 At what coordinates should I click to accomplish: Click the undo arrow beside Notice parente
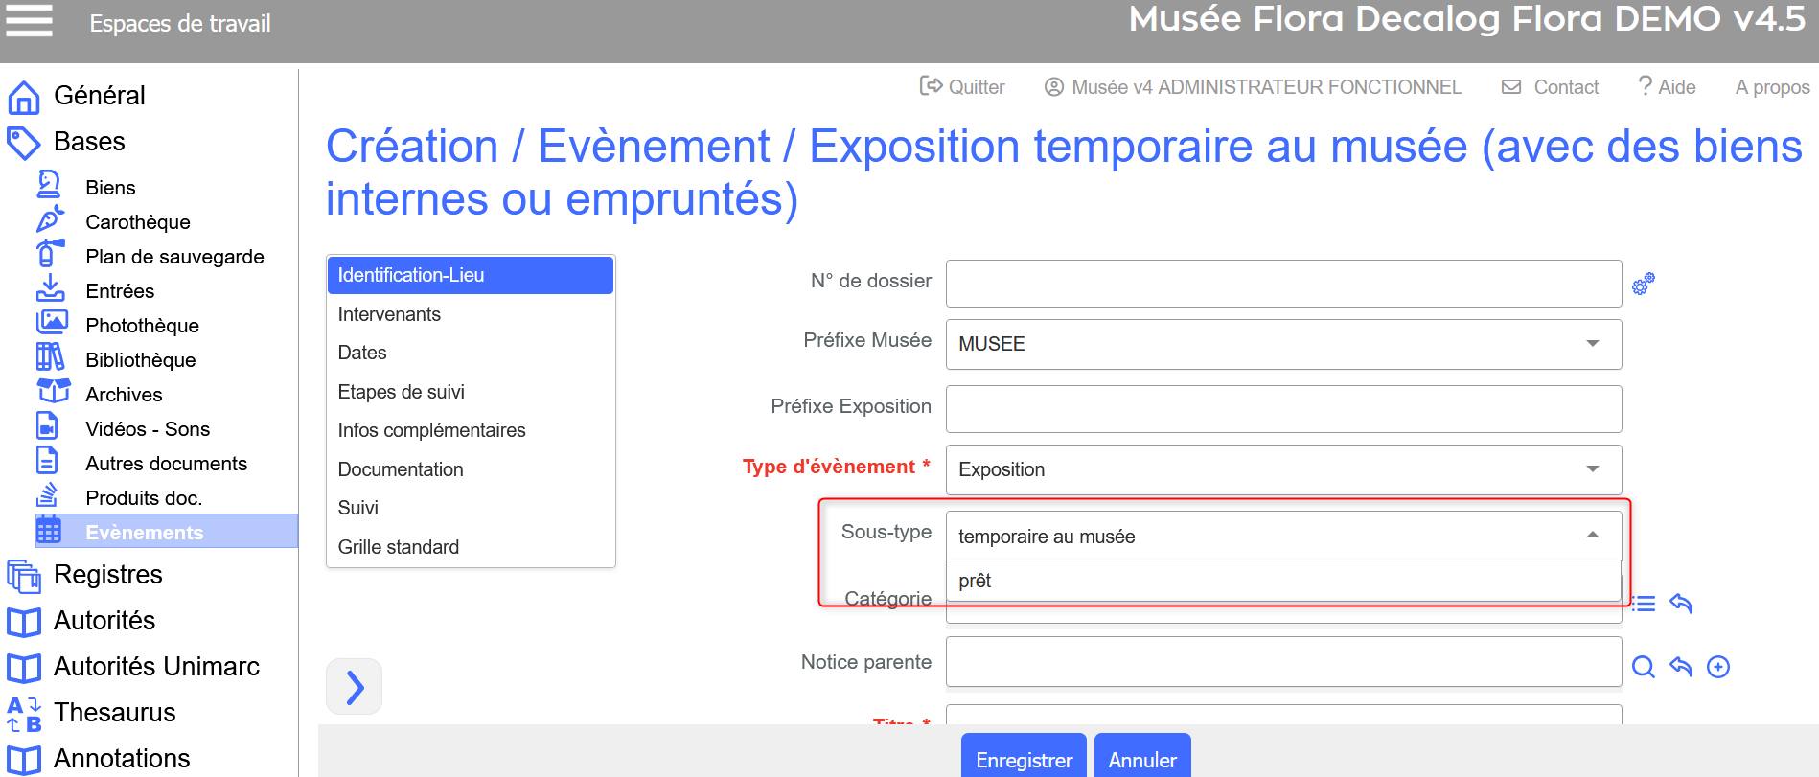tap(1681, 667)
